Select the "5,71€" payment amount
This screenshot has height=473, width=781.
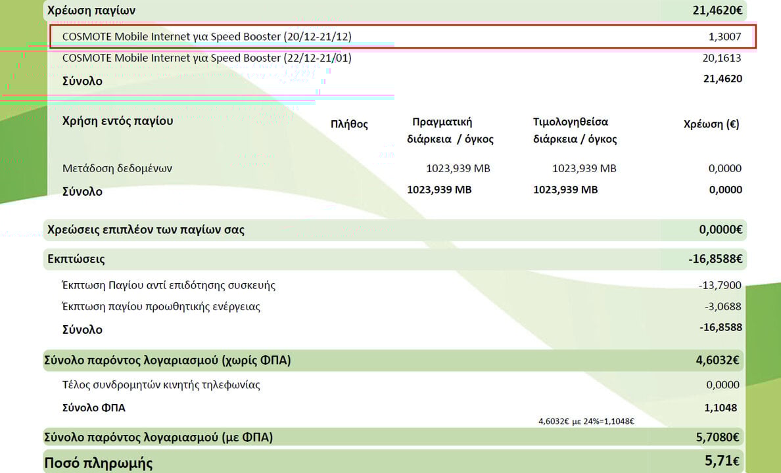[722, 461]
